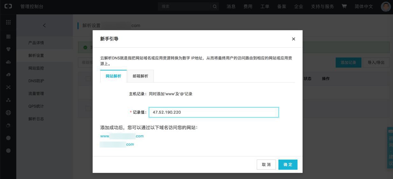Open the shopping cart icon
The height and width of the screenshot is (179, 393).
pyautogui.click(x=344, y=7)
